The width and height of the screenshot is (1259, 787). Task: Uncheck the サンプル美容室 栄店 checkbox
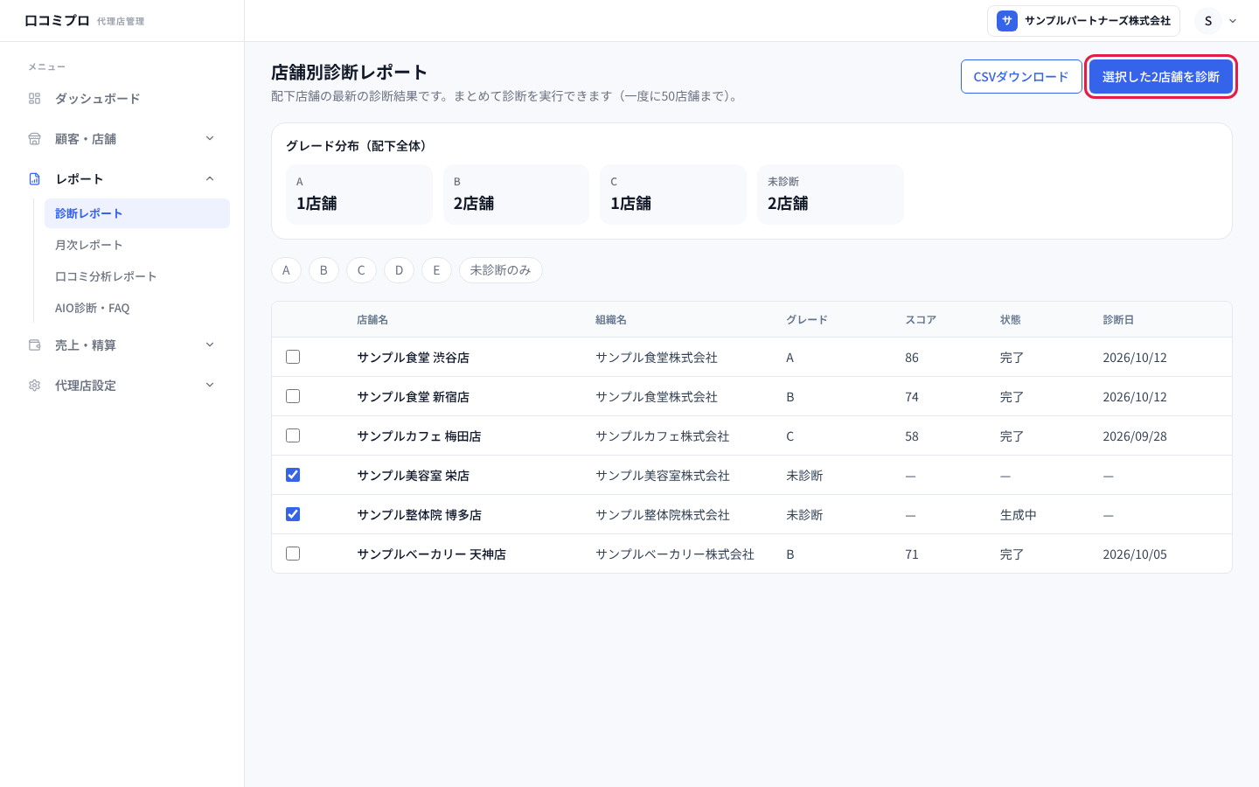tap(293, 475)
